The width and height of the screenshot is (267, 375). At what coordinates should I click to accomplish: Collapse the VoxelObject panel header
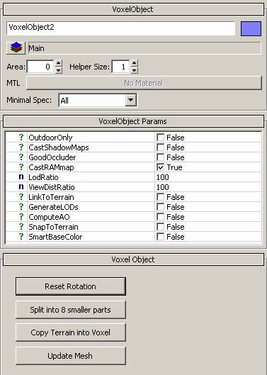pyautogui.click(x=133, y=9)
